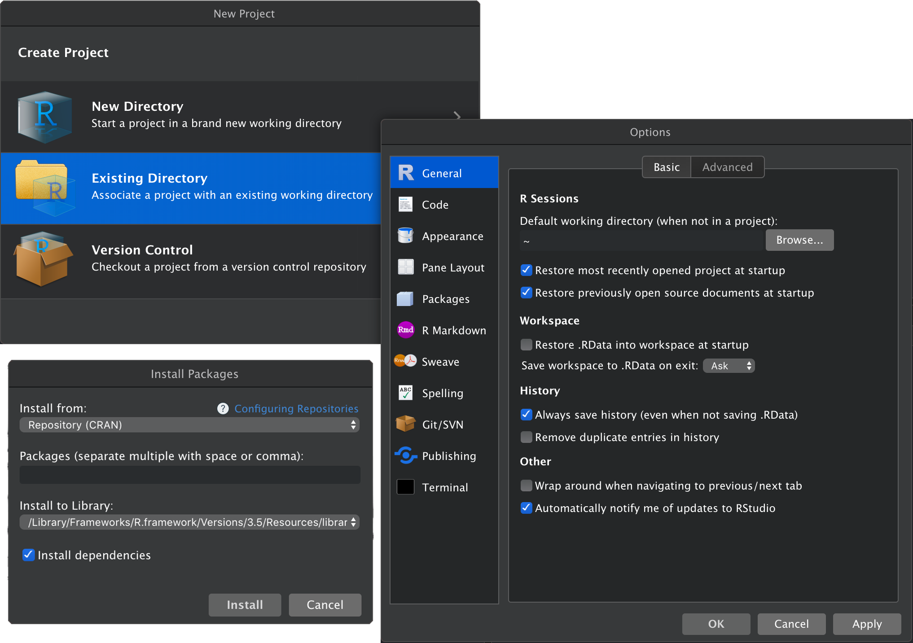Viewport: 913px width, 643px height.
Task: Click the New Directory R cube icon
Action: pyautogui.click(x=45, y=117)
